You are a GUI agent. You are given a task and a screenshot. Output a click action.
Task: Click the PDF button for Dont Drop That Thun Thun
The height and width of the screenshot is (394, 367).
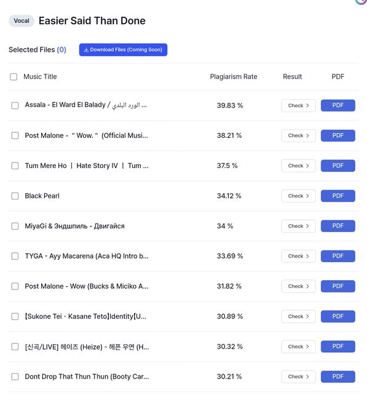coord(338,377)
